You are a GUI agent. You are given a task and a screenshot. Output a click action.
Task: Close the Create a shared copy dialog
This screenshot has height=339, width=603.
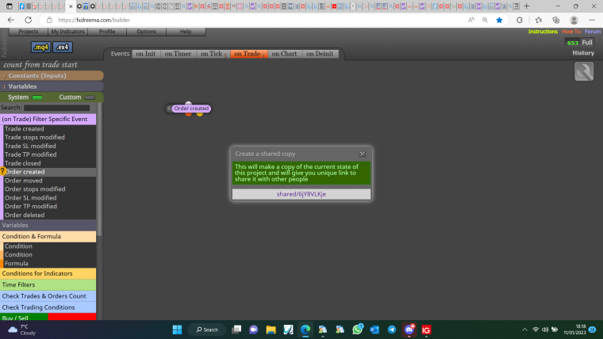click(363, 154)
